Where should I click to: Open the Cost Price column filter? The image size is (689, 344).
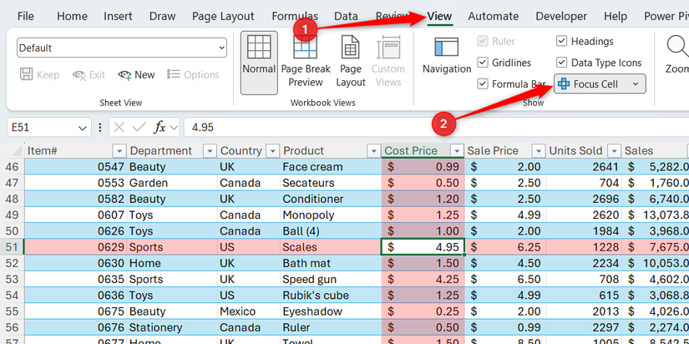coord(456,151)
